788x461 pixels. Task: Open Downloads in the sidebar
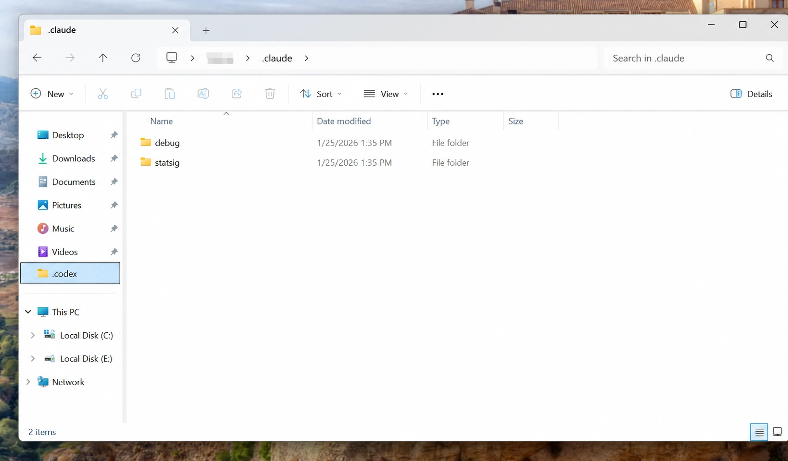[x=74, y=158]
